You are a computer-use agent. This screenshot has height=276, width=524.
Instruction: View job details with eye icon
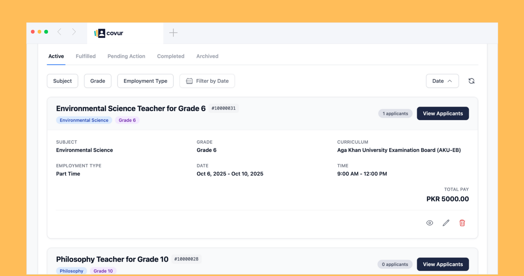click(x=430, y=223)
